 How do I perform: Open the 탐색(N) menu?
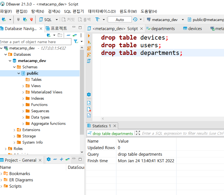(x=37, y=11)
